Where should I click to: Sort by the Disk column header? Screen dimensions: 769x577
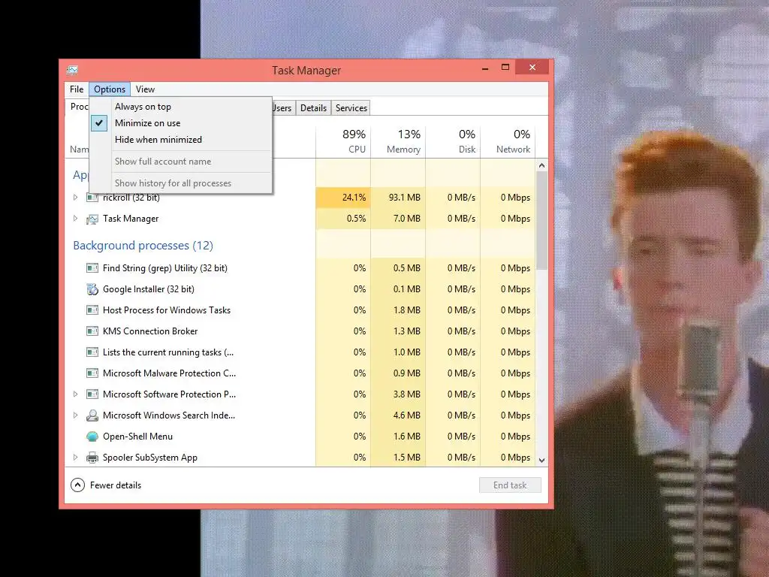coord(453,141)
